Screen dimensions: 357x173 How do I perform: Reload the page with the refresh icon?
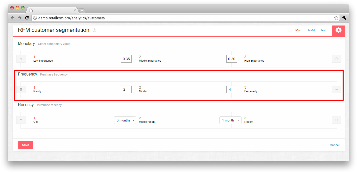point(27,18)
